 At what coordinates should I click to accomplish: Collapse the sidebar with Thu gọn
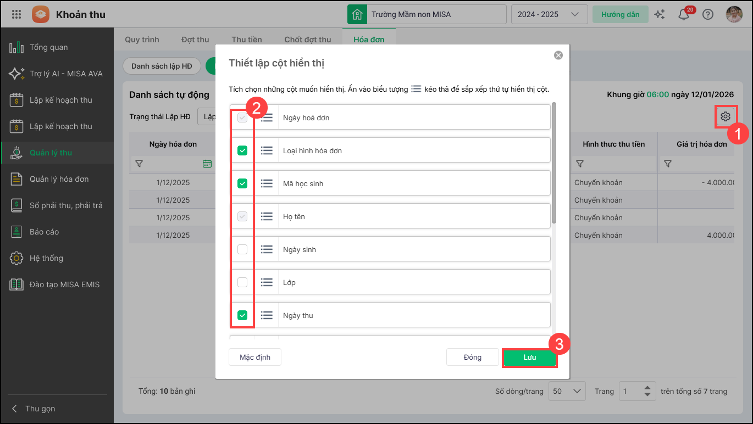coord(34,409)
